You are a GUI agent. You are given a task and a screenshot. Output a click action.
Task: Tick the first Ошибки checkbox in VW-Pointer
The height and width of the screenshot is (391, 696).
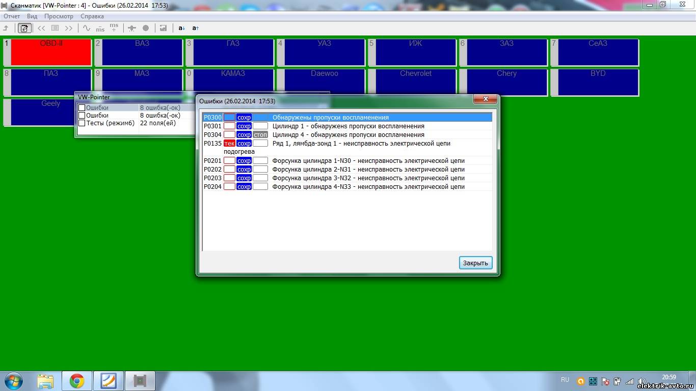pos(82,108)
